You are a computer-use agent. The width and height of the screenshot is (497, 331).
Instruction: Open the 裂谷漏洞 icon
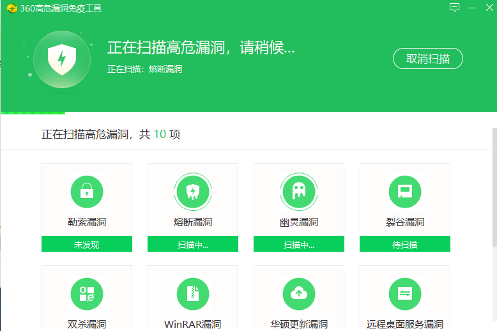click(404, 190)
